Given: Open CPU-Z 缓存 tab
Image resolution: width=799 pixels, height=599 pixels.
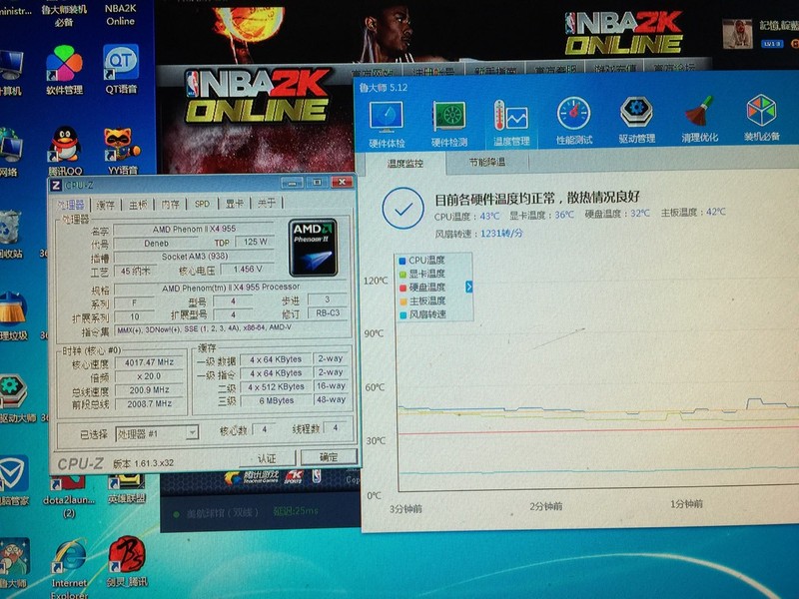Looking at the screenshot, I should 106,205.
